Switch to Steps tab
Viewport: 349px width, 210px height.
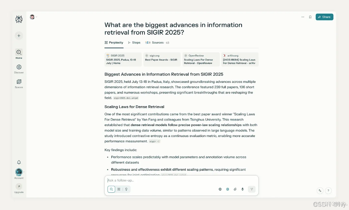point(134,42)
